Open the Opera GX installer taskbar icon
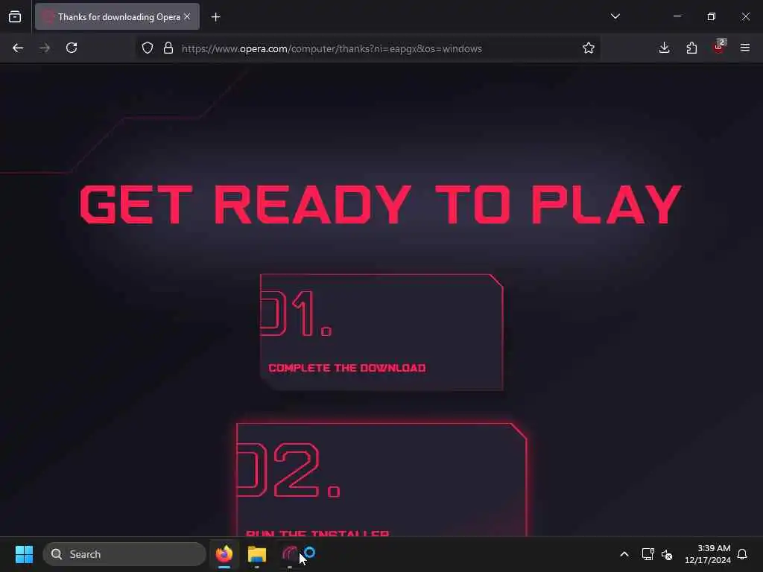This screenshot has width=763, height=572. click(290, 554)
